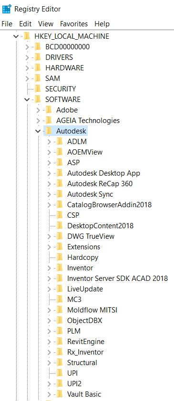Expand the ObjectDBX key

49,321
